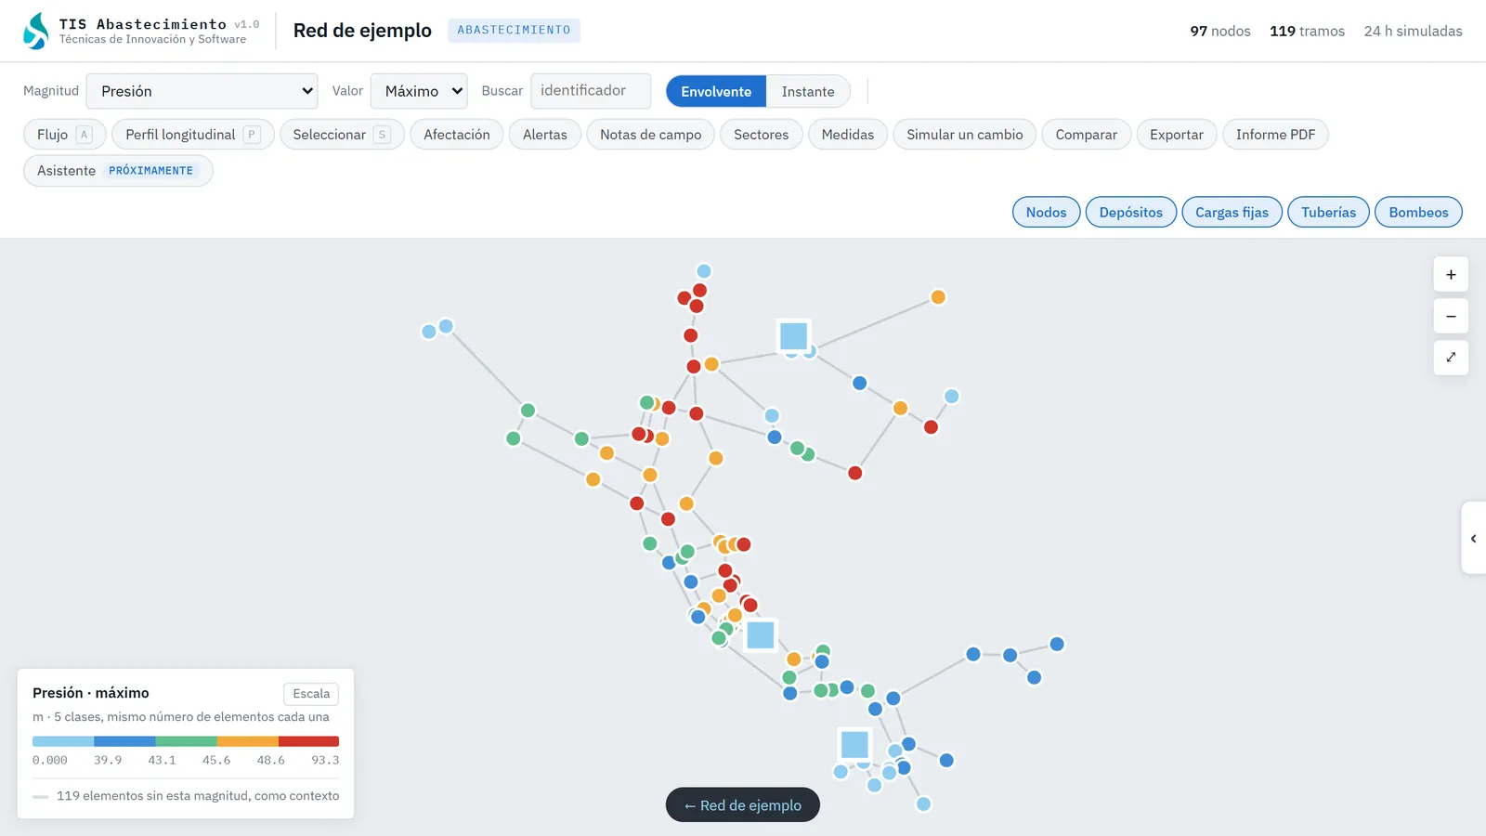Select the tank square near the top
Screen dimensions: 1486x836
[x=793, y=335]
